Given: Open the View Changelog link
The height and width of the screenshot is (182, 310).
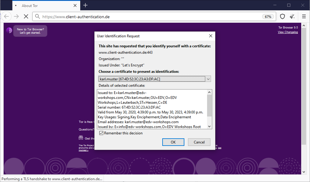Looking at the screenshot, I should (288, 32).
